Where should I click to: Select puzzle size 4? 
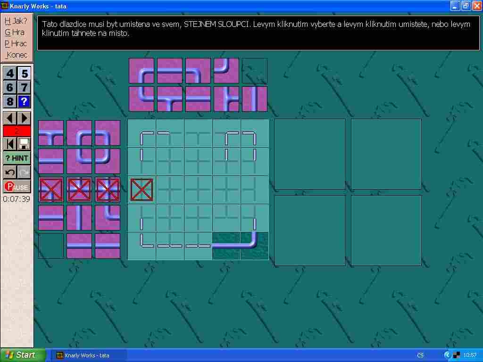click(10, 73)
